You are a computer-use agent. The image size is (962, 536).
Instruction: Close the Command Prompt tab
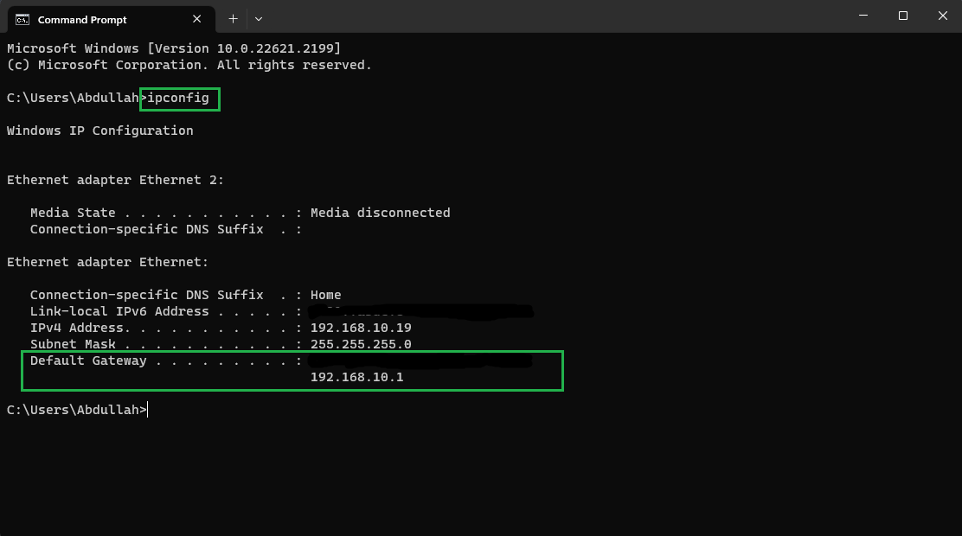[197, 19]
